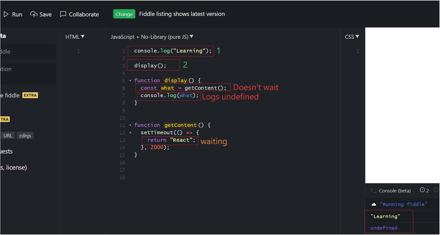The image size is (440, 235).
Task: Click the console message count icon showing 2
Action: pos(422,190)
